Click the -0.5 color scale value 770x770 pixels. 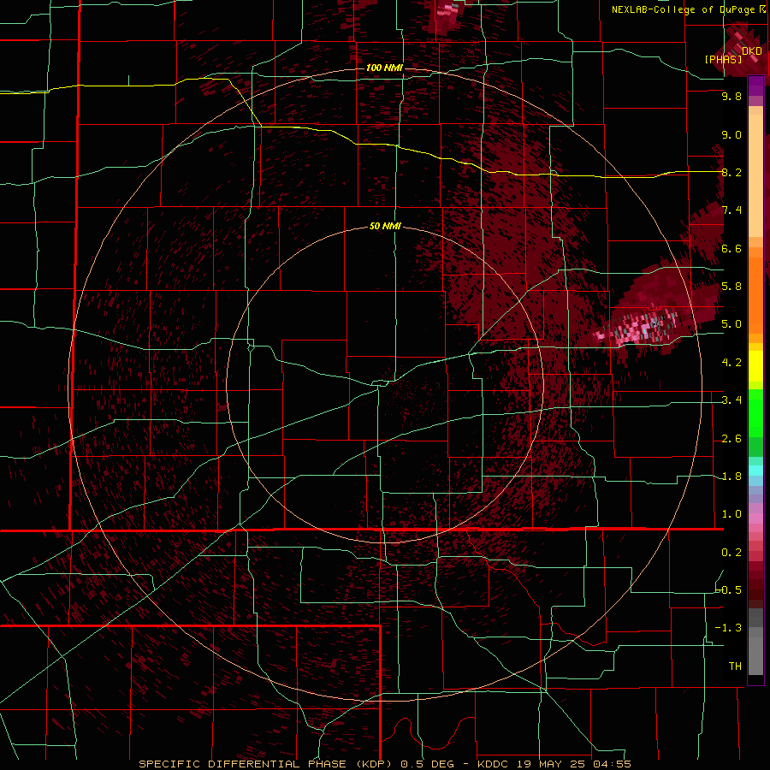coord(729,590)
